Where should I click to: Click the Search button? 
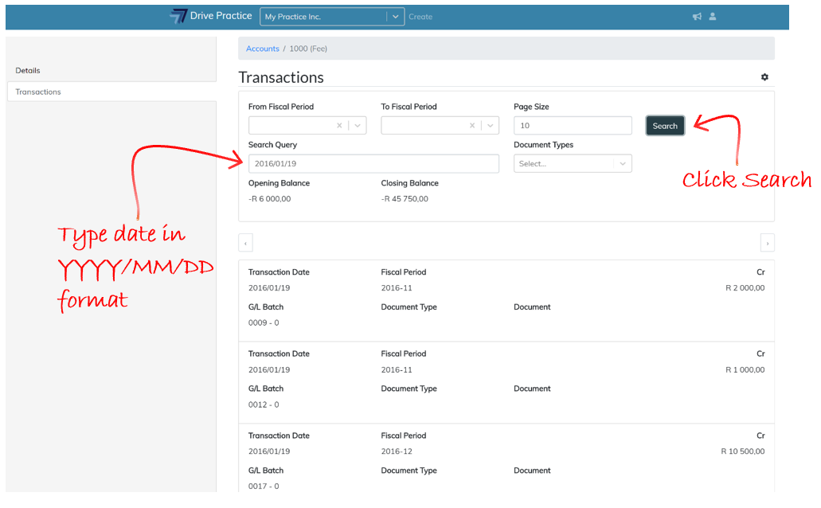pyautogui.click(x=665, y=126)
